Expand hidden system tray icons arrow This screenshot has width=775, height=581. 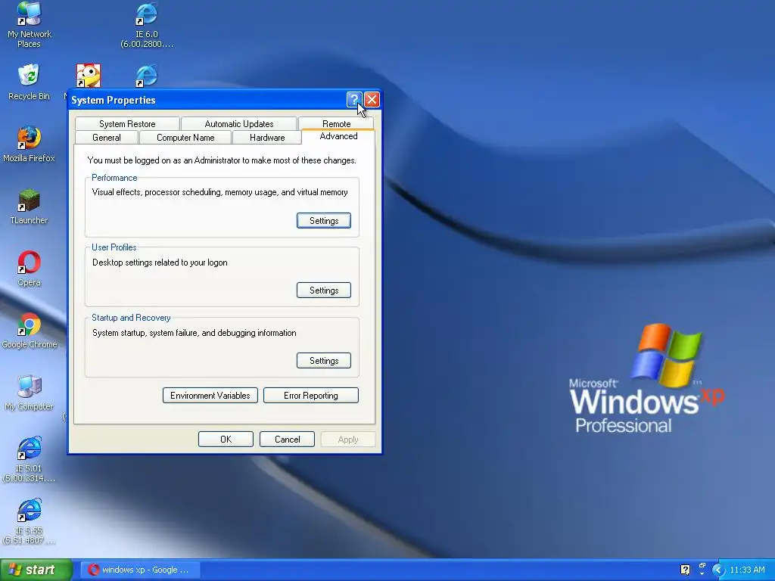pyautogui.click(x=717, y=570)
